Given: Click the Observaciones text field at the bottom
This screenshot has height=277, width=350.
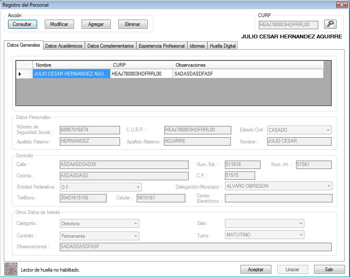Looking at the screenshot, I should (196, 247).
